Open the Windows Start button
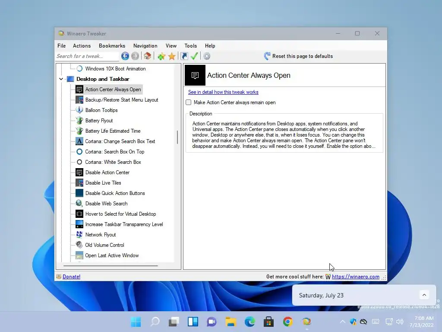 [x=136, y=322]
